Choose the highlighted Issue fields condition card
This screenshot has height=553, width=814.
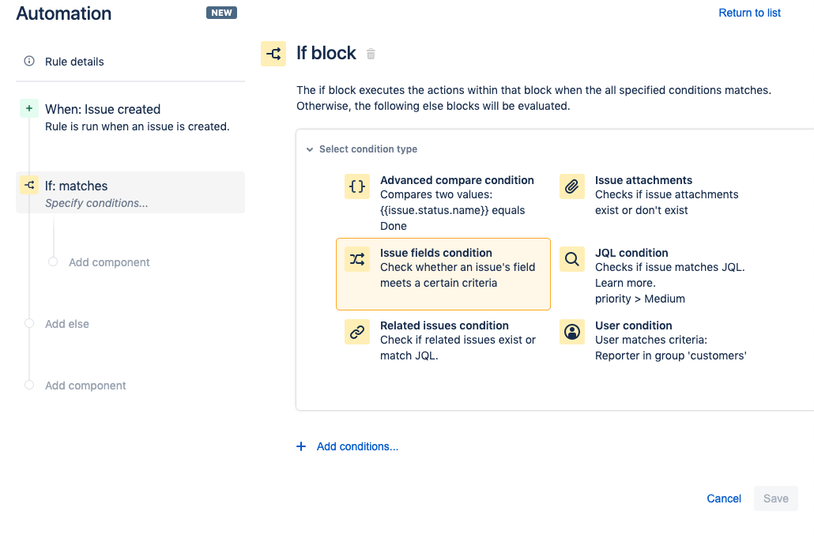coord(443,273)
